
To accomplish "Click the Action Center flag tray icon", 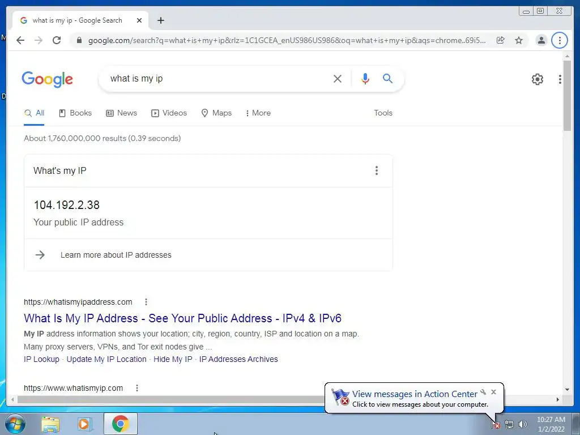I will pyautogui.click(x=496, y=425).
